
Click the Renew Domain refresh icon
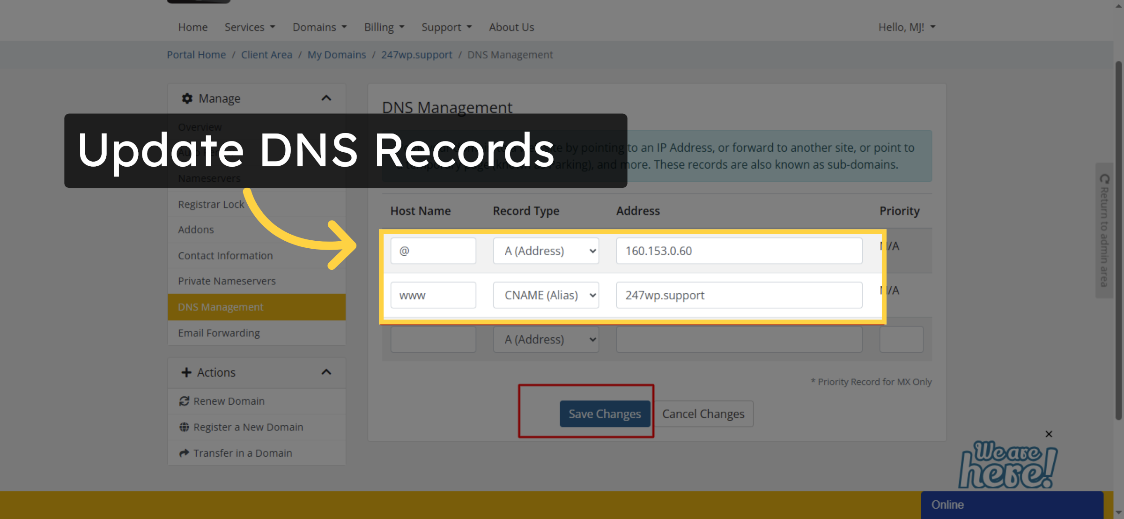tap(185, 401)
